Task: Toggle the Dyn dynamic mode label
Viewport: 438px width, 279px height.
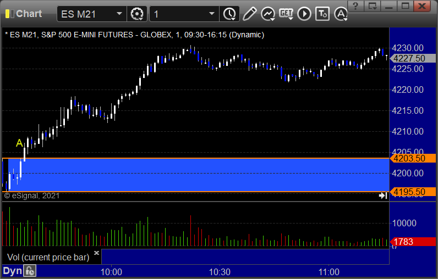Action: [12, 271]
